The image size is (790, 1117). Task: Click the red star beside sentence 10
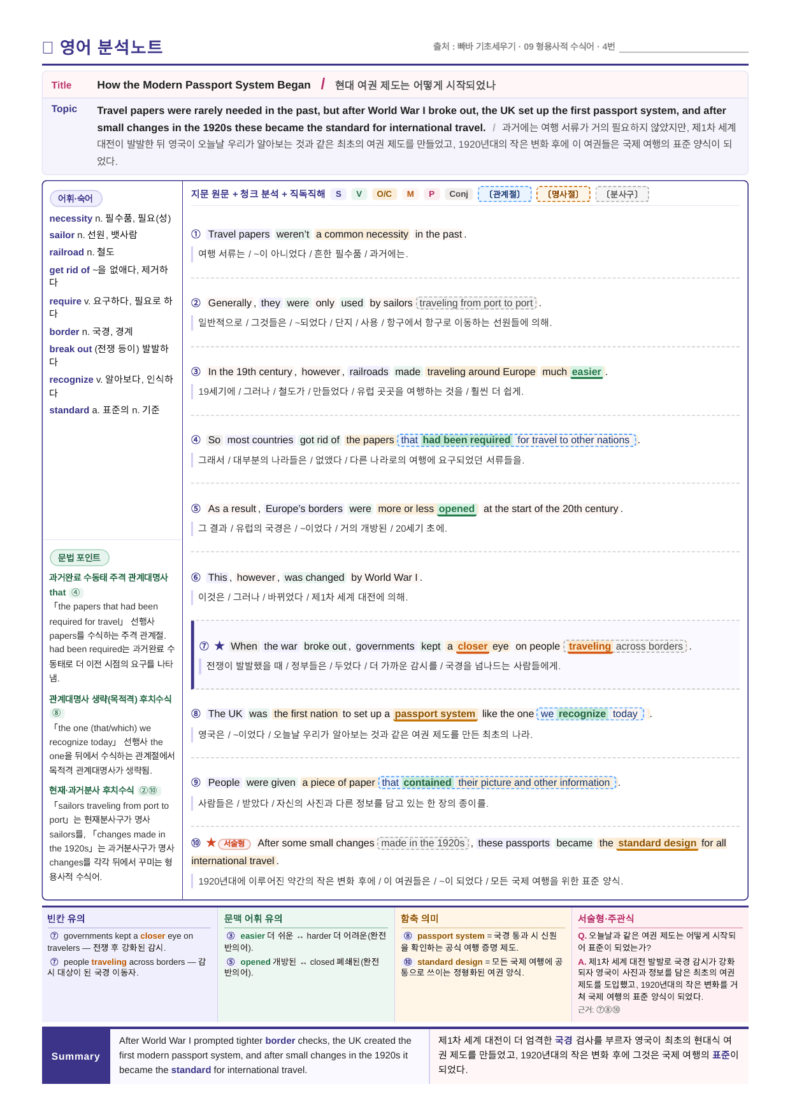tap(211, 843)
